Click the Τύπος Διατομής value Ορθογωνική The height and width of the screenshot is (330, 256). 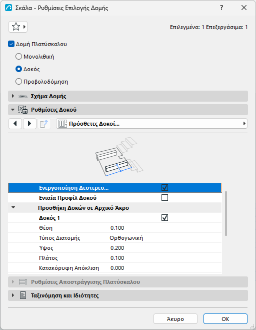(x=126, y=238)
